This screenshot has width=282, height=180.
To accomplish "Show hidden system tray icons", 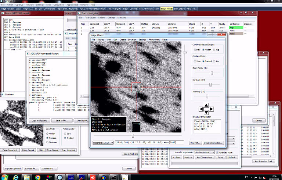I will click(x=251, y=178).
